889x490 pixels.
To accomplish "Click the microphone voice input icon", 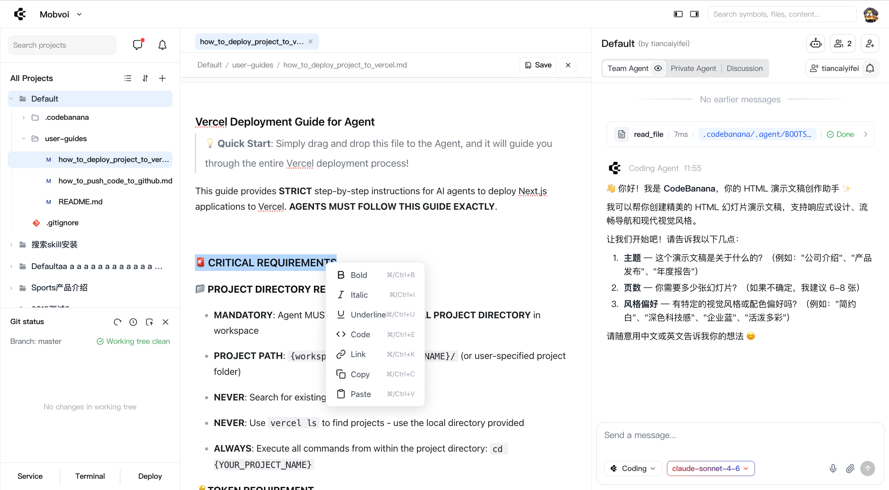I will tap(833, 468).
